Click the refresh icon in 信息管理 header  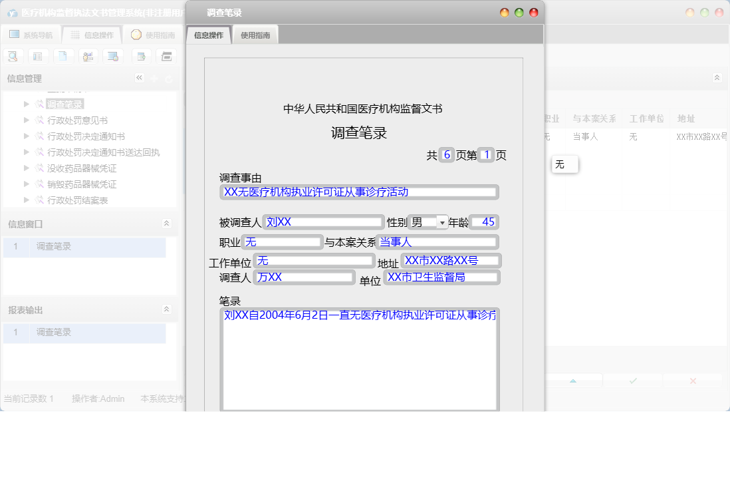(x=168, y=78)
